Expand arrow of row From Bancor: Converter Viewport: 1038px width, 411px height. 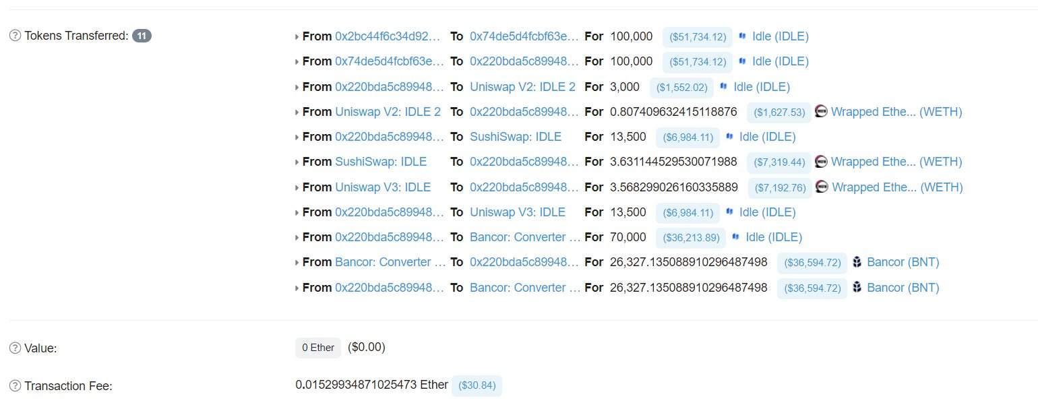pyautogui.click(x=297, y=263)
